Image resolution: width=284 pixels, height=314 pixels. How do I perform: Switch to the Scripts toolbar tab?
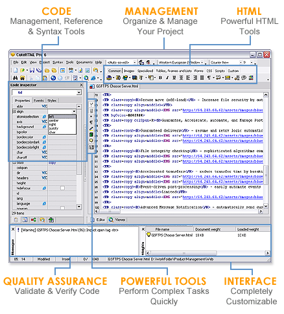pos(220,71)
